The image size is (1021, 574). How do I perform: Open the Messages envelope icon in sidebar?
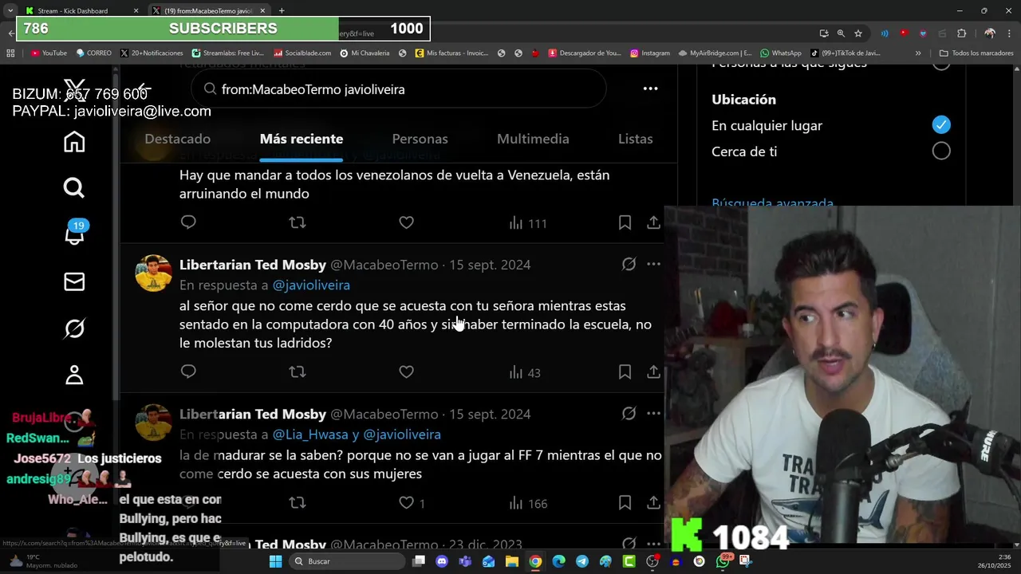tap(74, 281)
